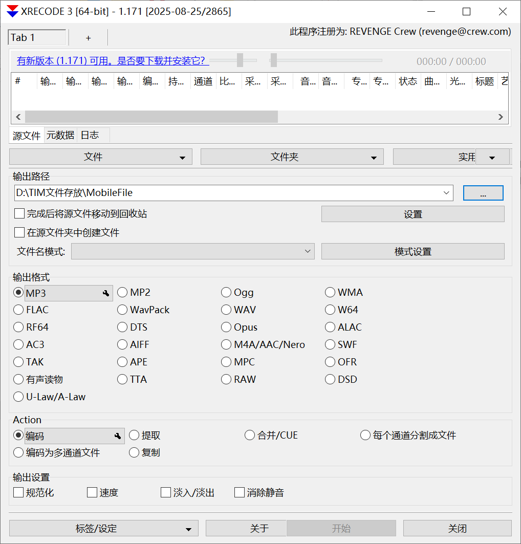This screenshot has height=544, width=521.
Task: Open the 文件名模式 combo box
Action: click(193, 251)
